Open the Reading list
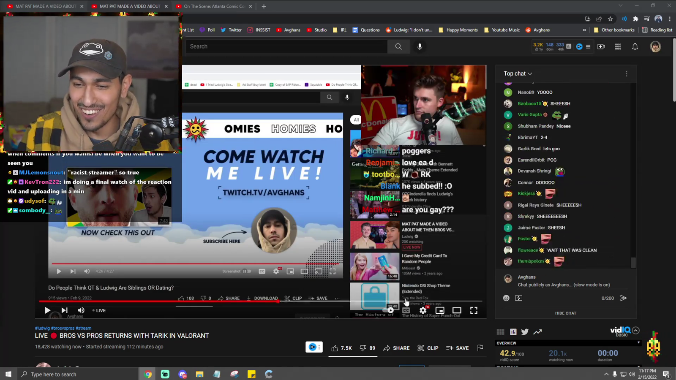 [657, 30]
